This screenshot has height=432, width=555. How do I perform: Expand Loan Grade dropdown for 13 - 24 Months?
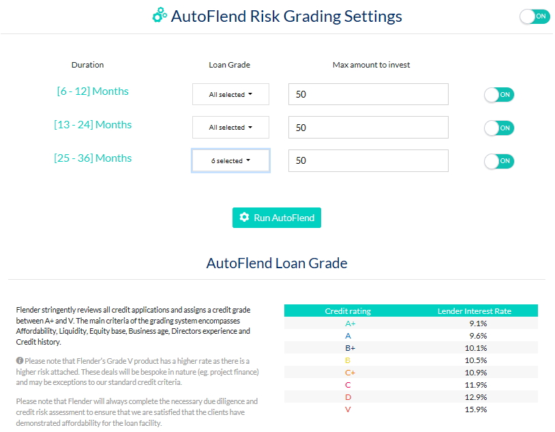(230, 128)
